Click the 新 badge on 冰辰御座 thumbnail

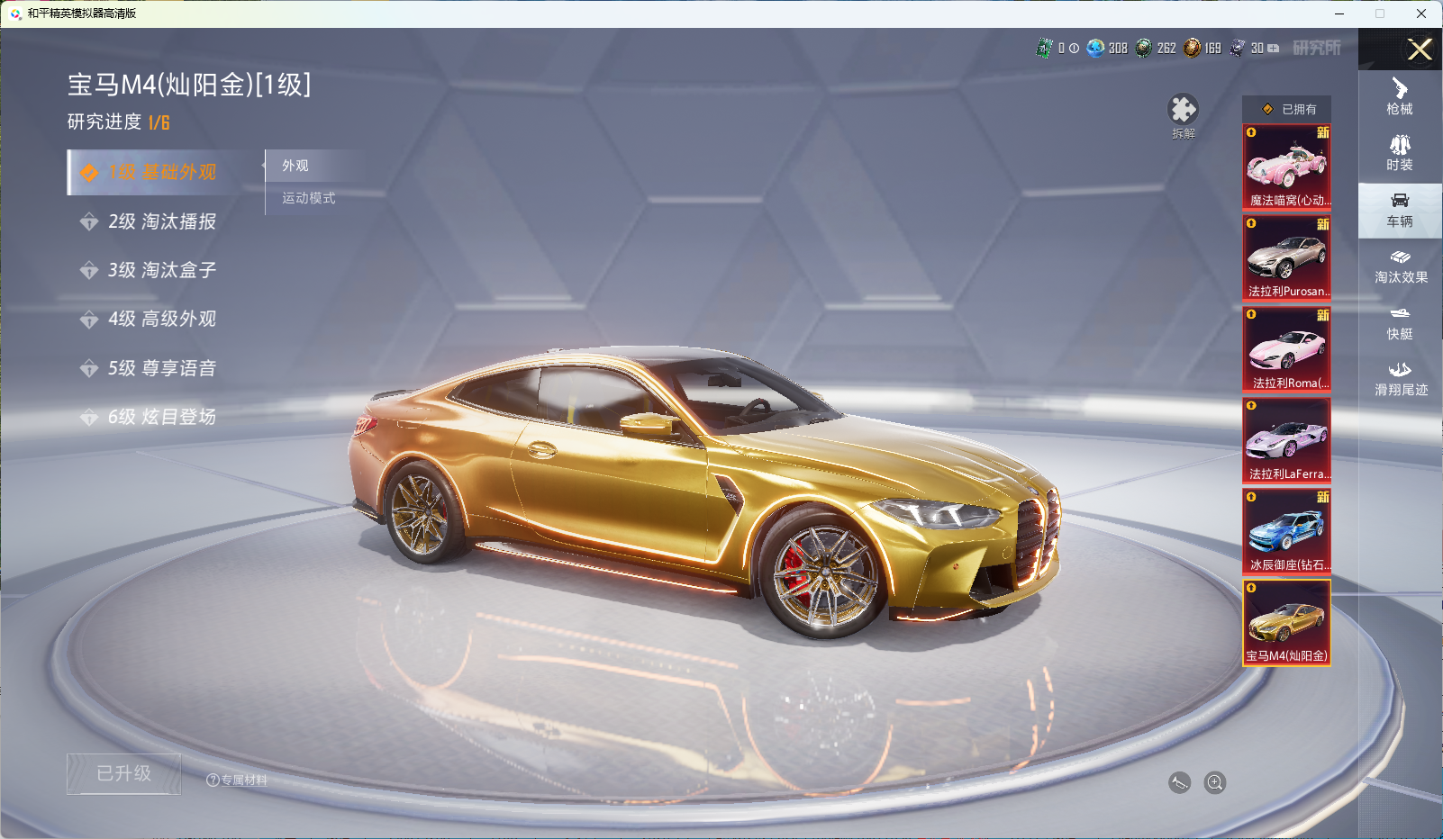[1322, 497]
